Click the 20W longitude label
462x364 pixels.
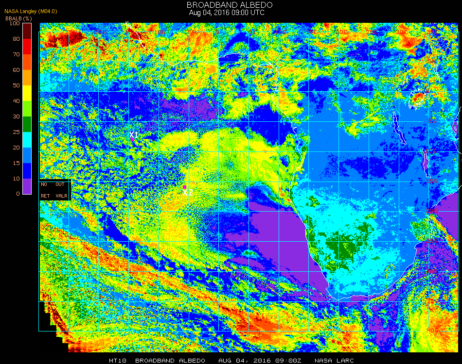point(101,32)
